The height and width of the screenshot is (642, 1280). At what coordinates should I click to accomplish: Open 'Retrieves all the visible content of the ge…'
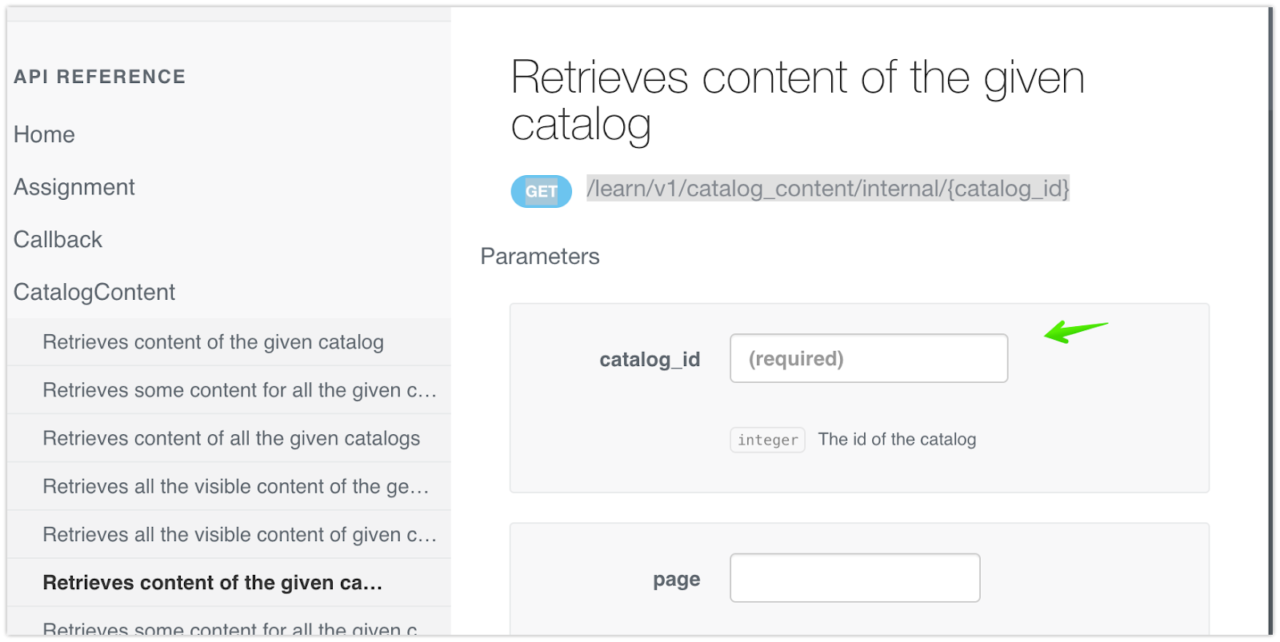pyautogui.click(x=235, y=486)
